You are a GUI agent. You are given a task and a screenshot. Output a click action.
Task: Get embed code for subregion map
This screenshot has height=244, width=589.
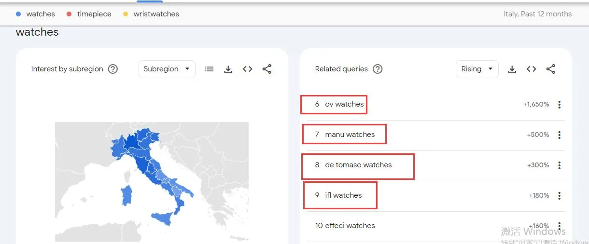(x=248, y=69)
